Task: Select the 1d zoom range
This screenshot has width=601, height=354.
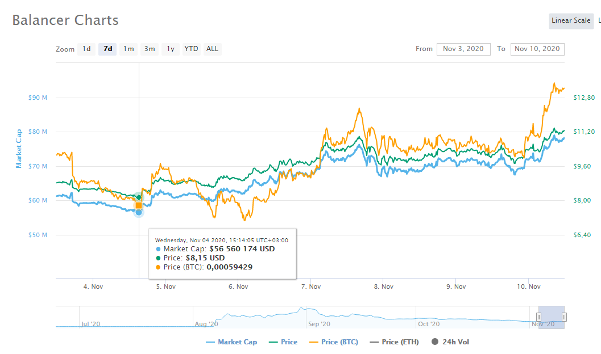Action: click(x=86, y=49)
